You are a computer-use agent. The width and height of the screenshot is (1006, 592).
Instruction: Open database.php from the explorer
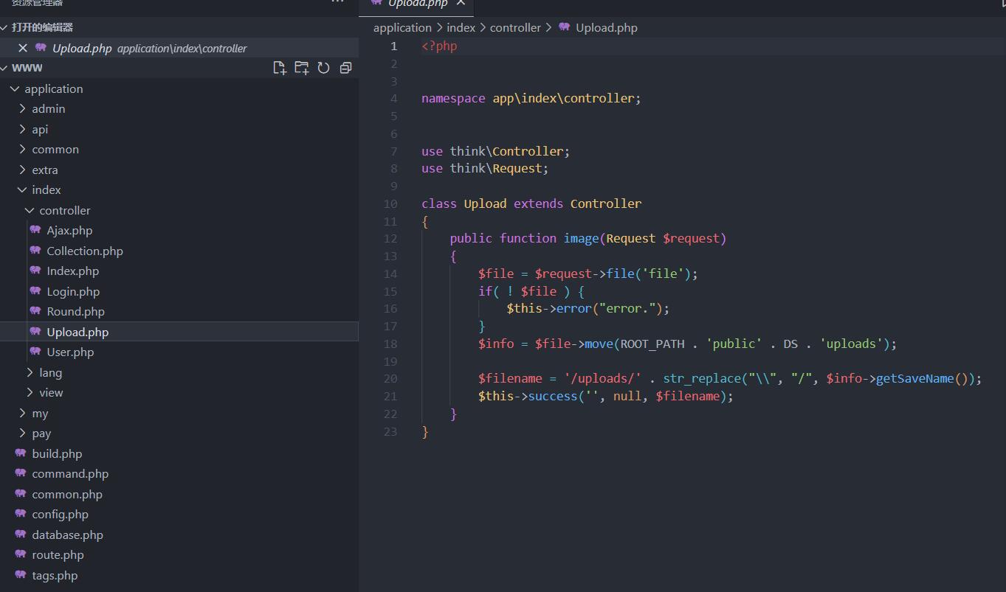[67, 534]
